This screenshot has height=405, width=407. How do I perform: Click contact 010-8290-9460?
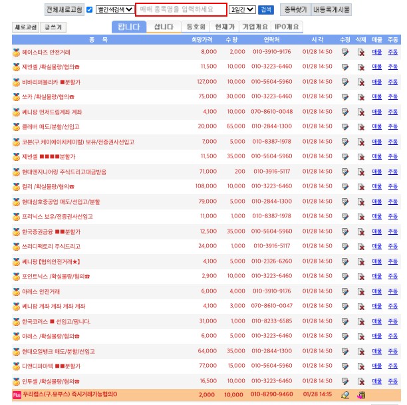tap(271, 394)
